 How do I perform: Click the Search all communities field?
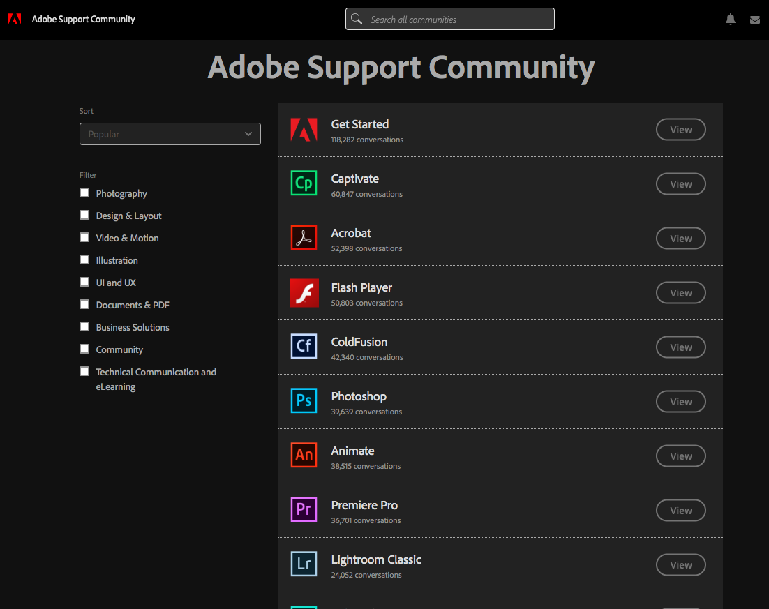click(x=449, y=19)
